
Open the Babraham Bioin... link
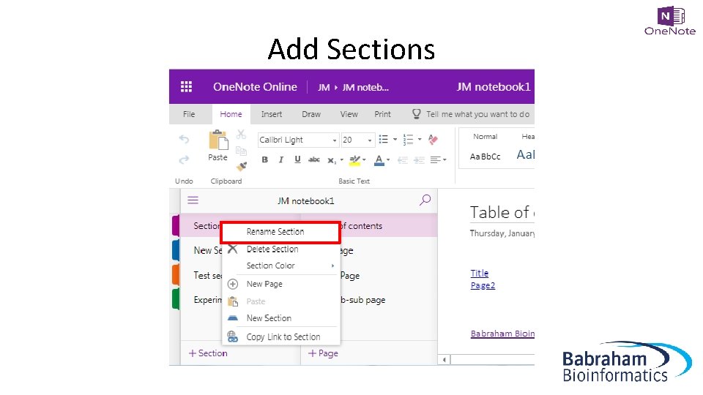(x=502, y=334)
